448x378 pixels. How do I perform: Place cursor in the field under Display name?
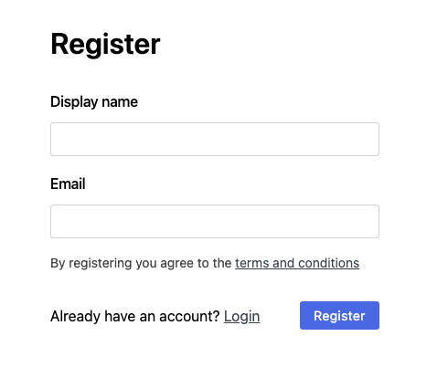(215, 139)
